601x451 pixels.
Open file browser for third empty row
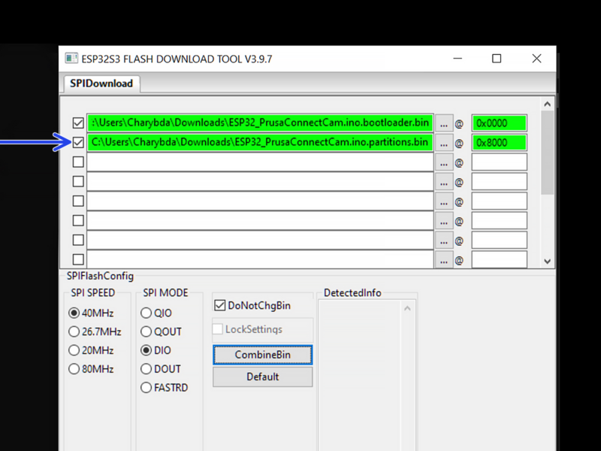(x=443, y=162)
